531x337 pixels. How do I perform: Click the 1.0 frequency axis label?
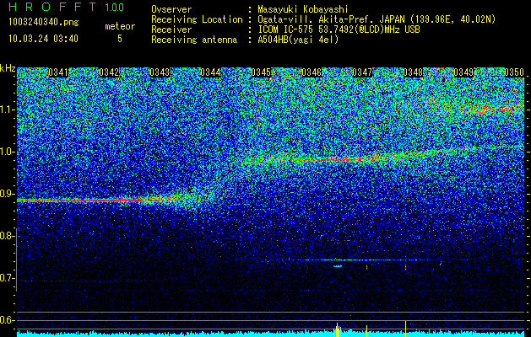[x=8, y=152]
